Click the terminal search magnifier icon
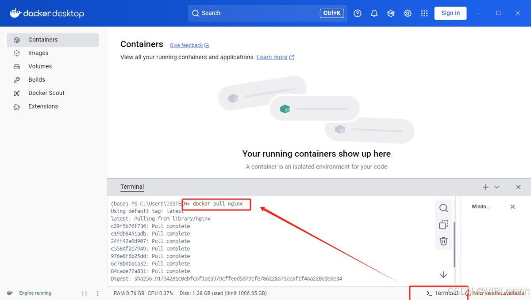Viewport: 531px width, 300px height. coord(444,208)
